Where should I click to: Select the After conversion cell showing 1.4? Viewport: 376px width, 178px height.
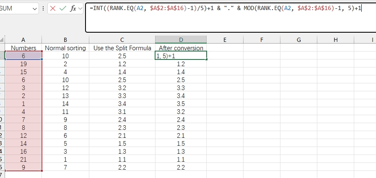click(x=181, y=72)
